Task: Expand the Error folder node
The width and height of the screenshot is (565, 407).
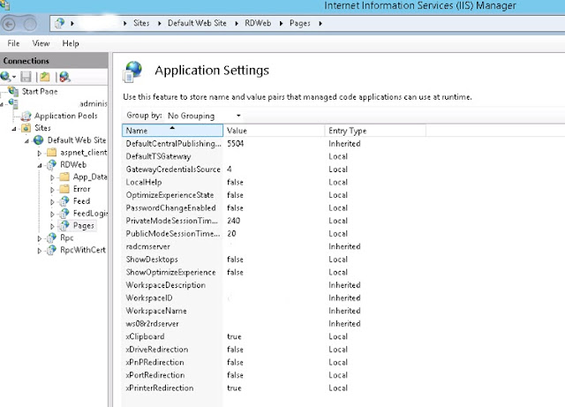Action: (53, 190)
